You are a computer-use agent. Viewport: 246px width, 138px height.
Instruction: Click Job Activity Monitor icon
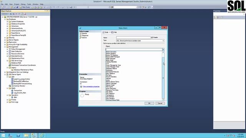point(10,86)
